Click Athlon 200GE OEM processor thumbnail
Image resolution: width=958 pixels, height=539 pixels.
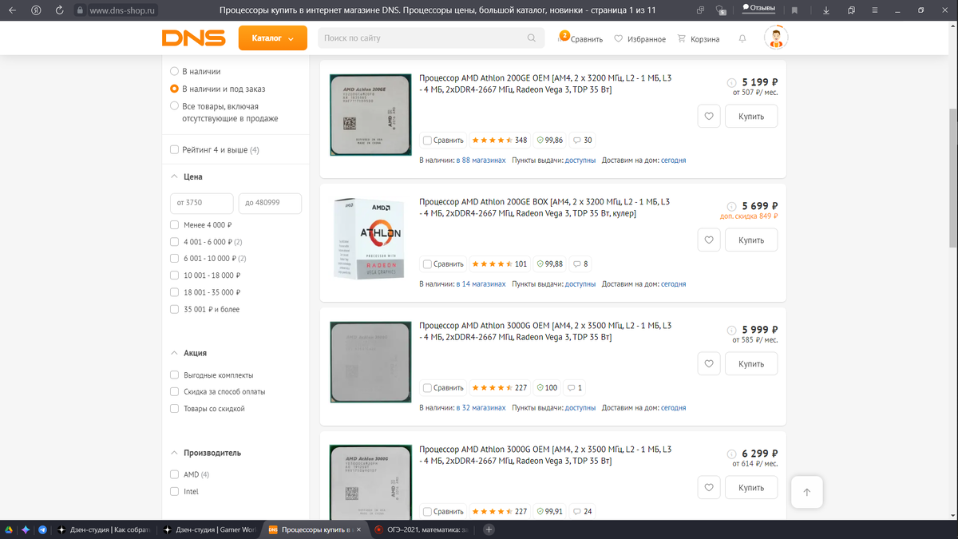370,115
